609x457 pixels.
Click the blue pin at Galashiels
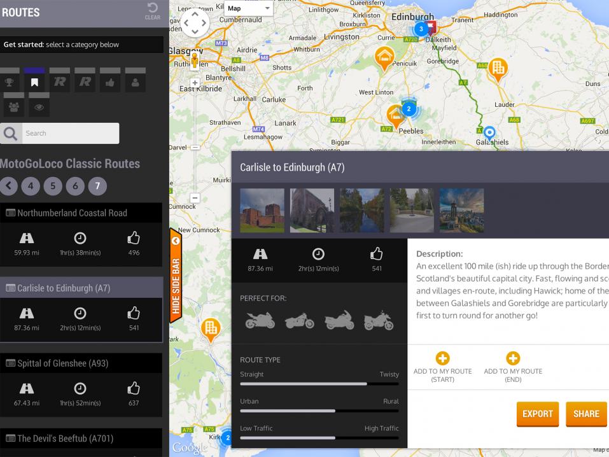[x=490, y=132]
